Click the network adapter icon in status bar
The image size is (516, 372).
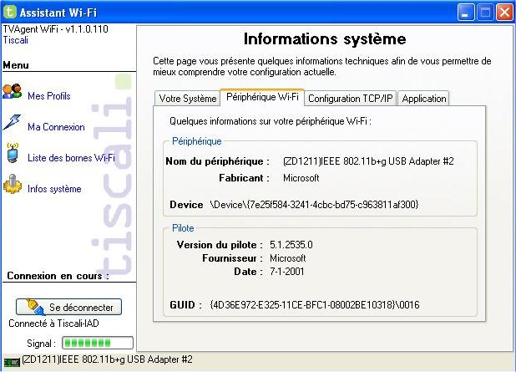click(13, 363)
